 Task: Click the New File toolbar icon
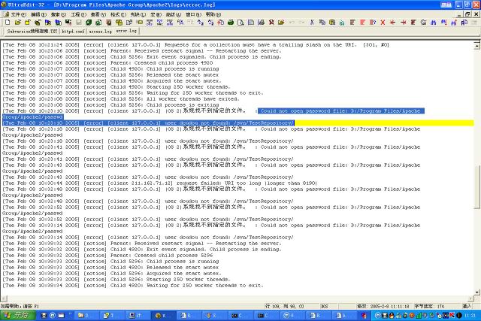(8, 23)
